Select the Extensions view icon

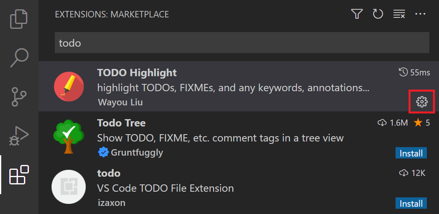point(19,175)
